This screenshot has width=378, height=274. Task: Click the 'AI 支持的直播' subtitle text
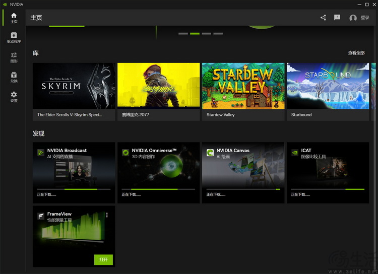pyautogui.click(x=60, y=157)
